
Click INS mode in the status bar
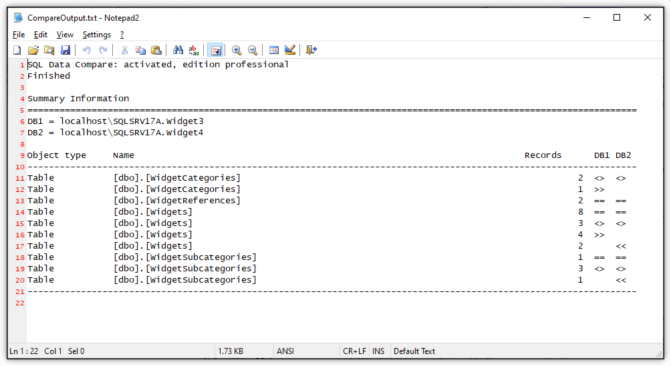coord(378,351)
